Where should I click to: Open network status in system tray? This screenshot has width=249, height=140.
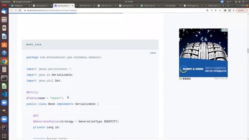pos(236,2)
